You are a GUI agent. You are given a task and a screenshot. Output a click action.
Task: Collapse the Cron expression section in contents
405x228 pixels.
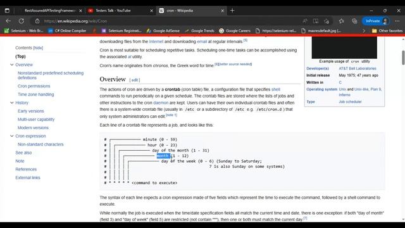click(x=11, y=136)
